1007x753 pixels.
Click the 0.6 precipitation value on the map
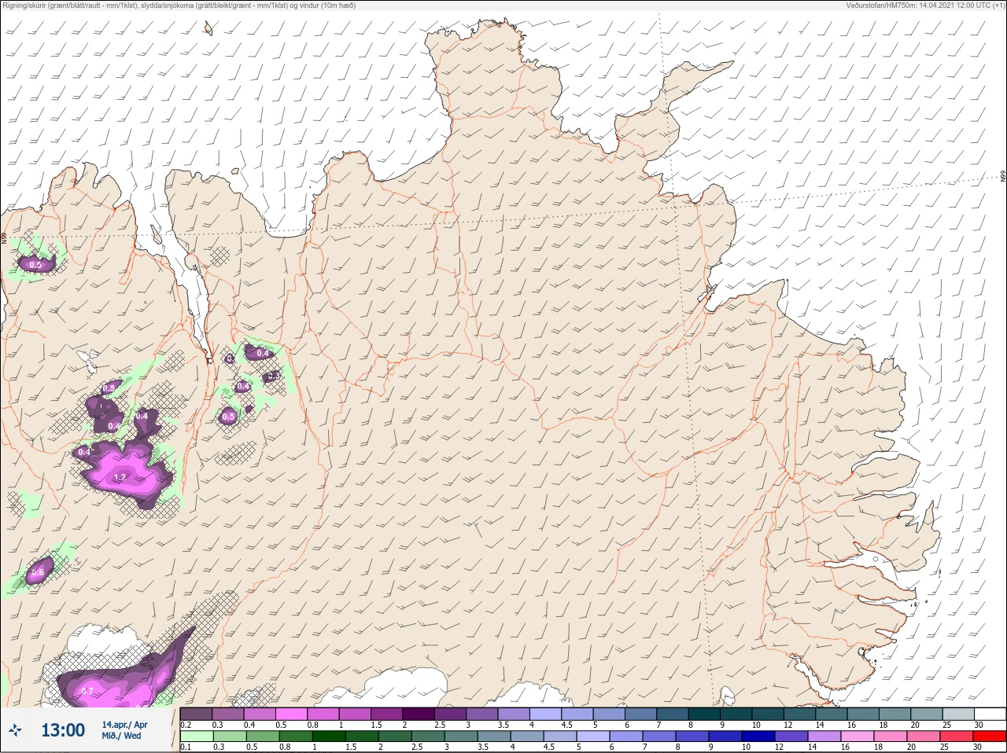[x=38, y=572]
